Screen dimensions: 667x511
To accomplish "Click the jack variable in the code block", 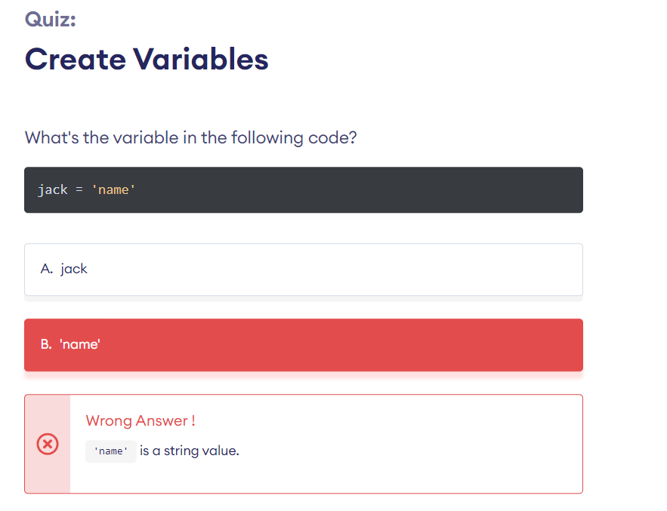I will (x=53, y=189).
